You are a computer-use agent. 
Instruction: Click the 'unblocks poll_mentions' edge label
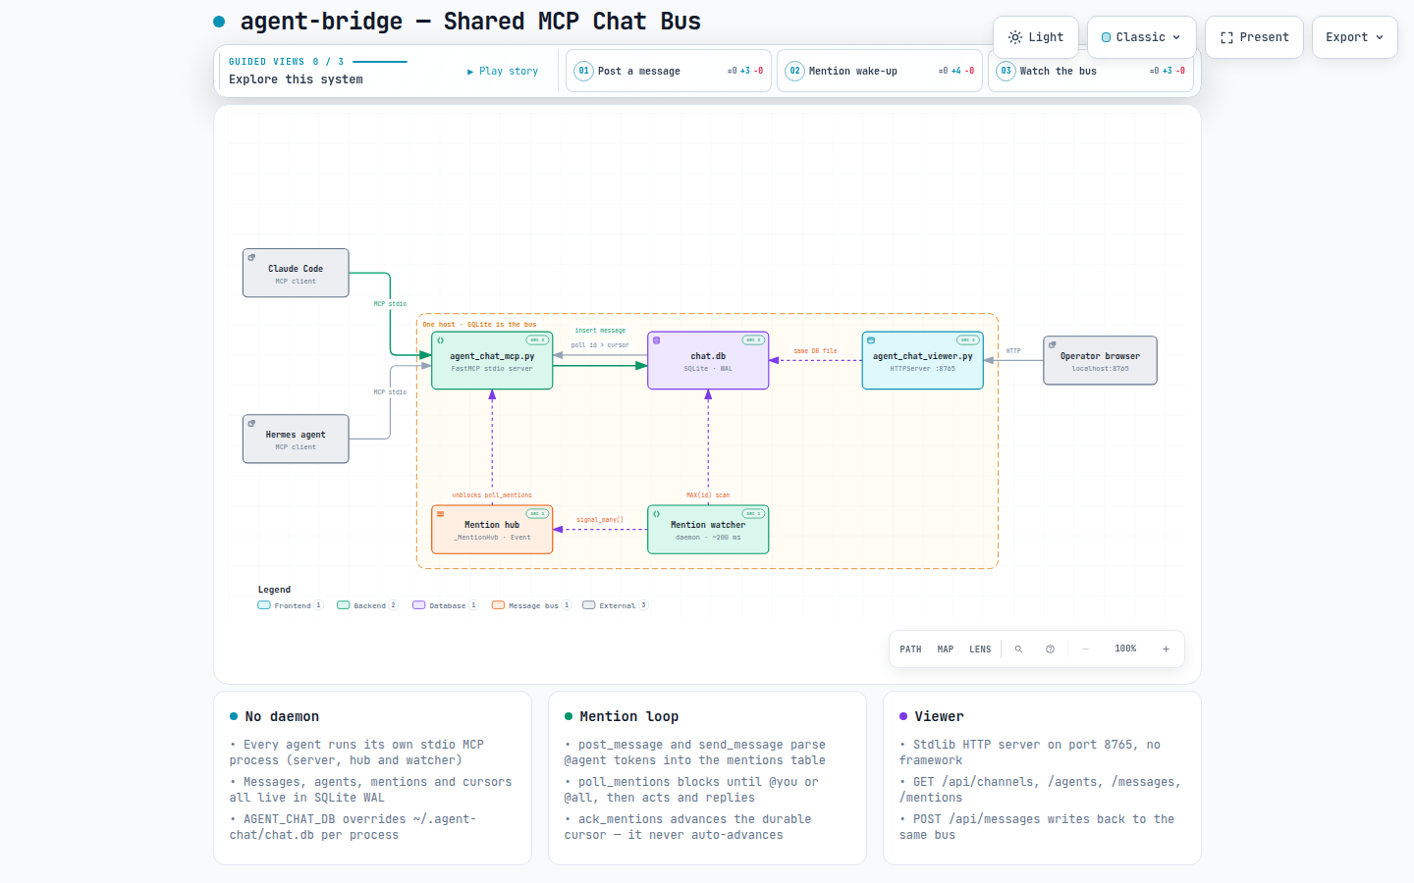click(x=492, y=495)
